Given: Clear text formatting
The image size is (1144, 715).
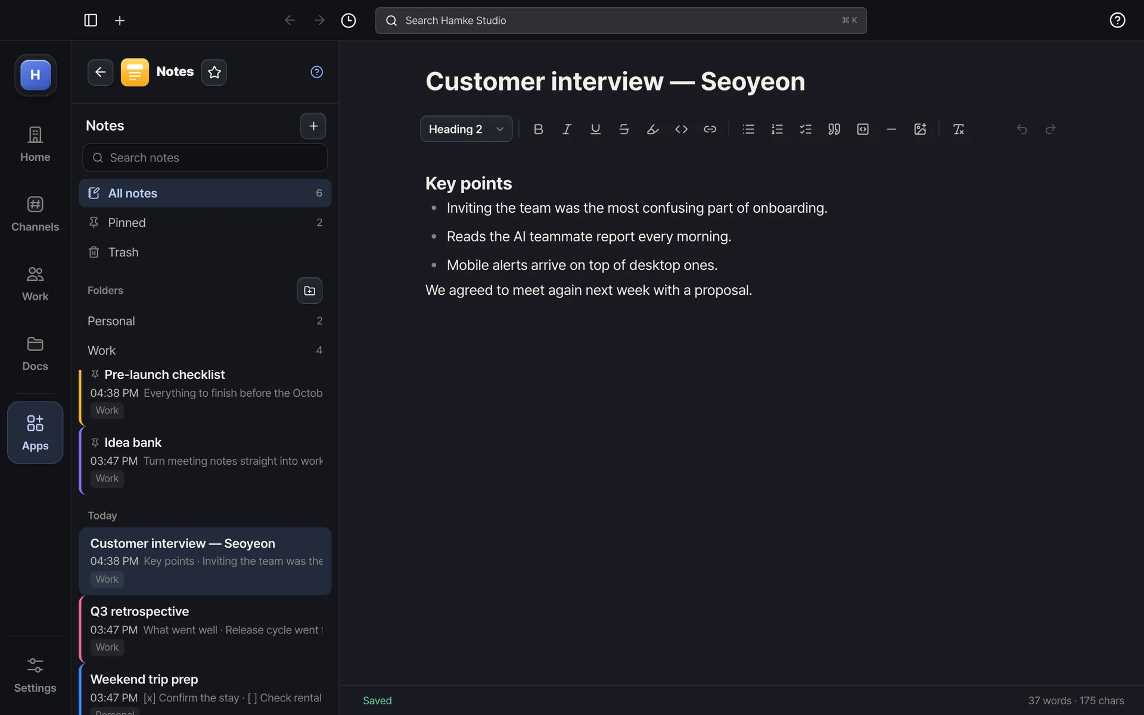Looking at the screenshot, I should 959,129.
